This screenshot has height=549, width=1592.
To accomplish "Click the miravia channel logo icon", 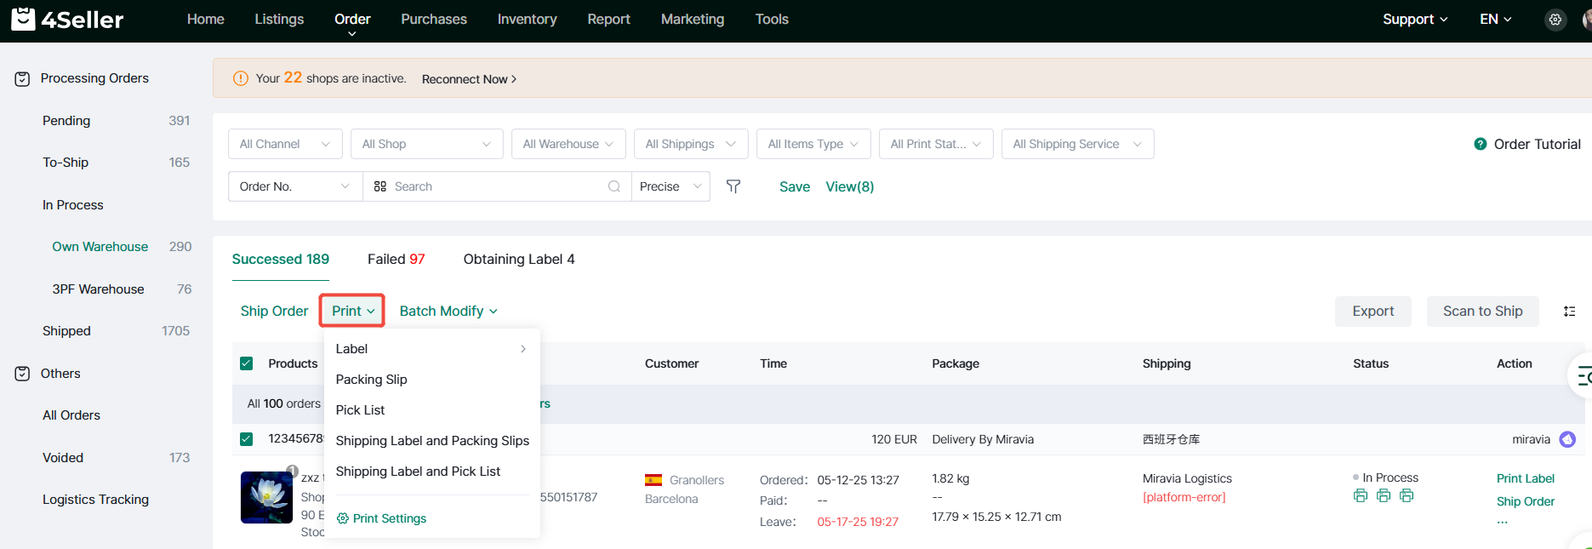I will tap(1567, 439).
